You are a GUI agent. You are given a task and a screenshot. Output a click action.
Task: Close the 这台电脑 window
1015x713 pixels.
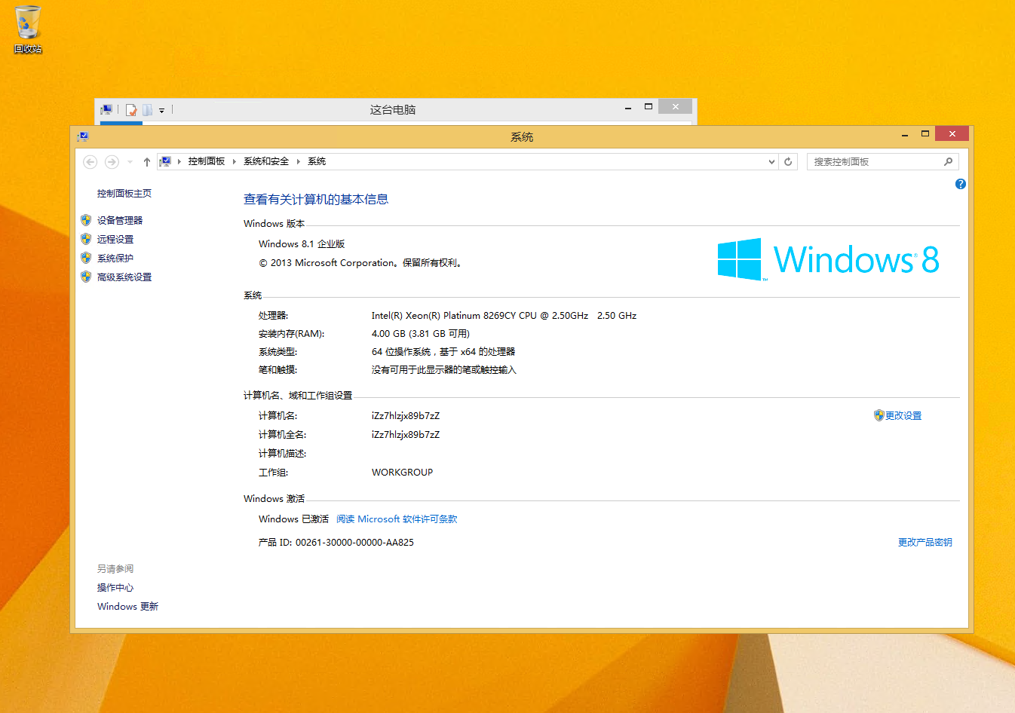click(675, 106)
